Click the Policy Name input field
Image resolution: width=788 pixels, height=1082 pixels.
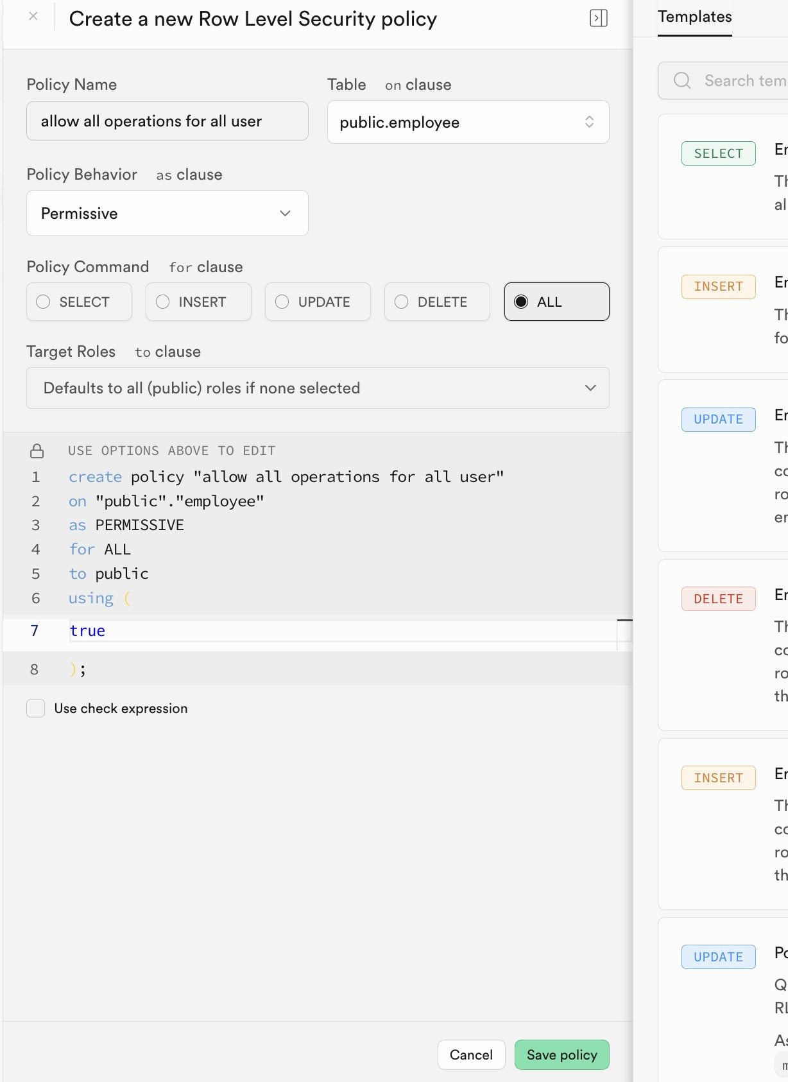(167, 121)
